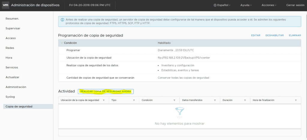Click the VMware vm logo icon

coord(5,5)
